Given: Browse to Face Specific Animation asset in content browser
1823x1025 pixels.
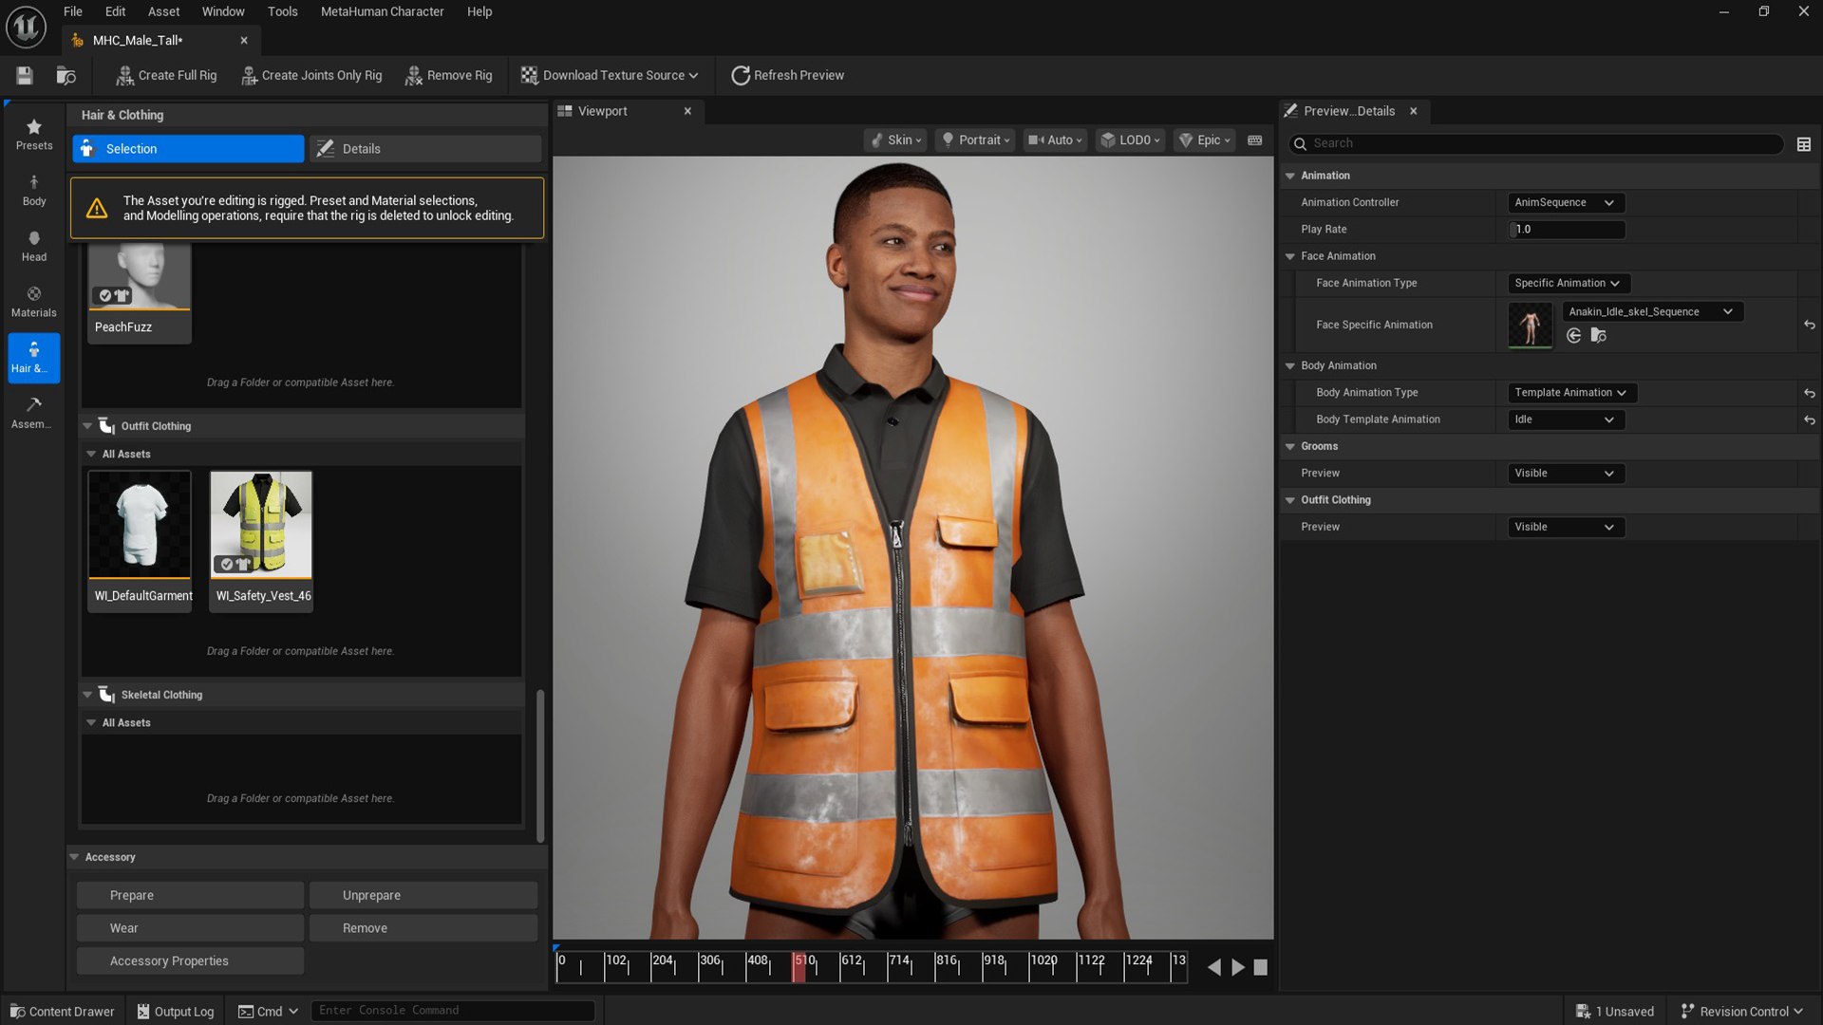Looking at the screenshot, I should click(1598, 335).
